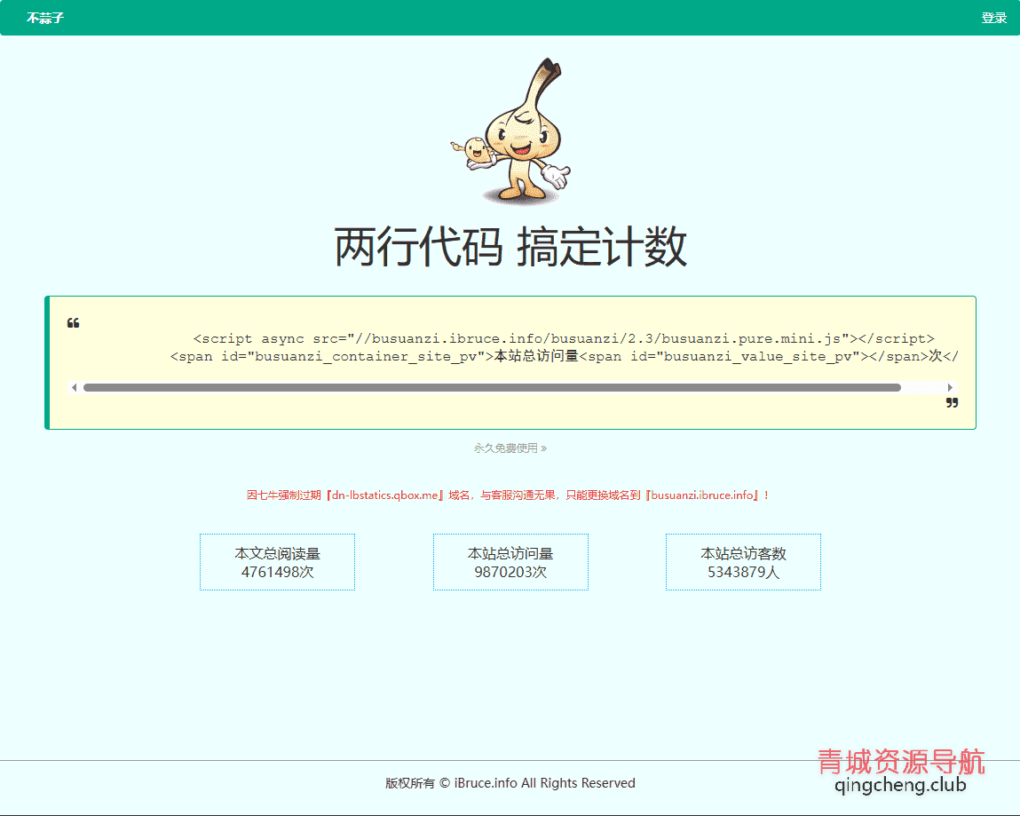Click the 本文总阅读量 counter box
This screenshot has width=1020, height=816.
click(277, 561)
